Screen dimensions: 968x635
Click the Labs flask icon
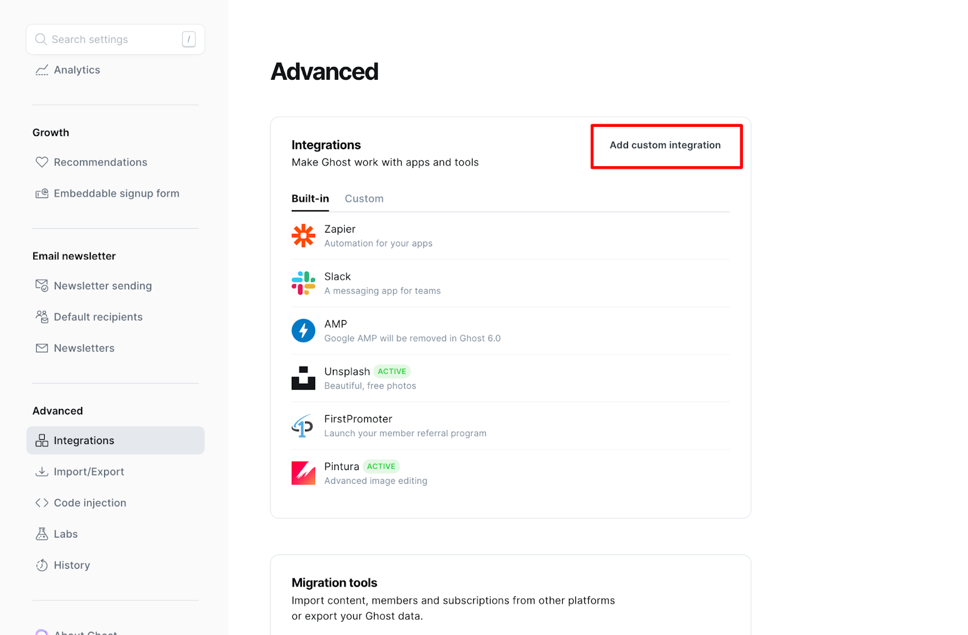(x=42, y=533)
